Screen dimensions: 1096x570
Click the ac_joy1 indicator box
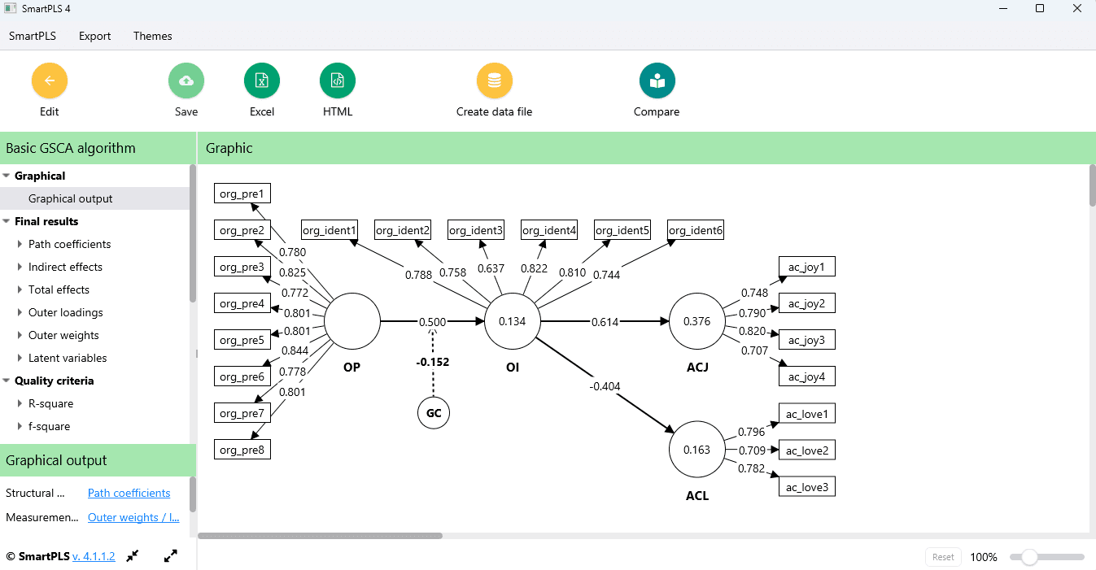tap(806, 267)
